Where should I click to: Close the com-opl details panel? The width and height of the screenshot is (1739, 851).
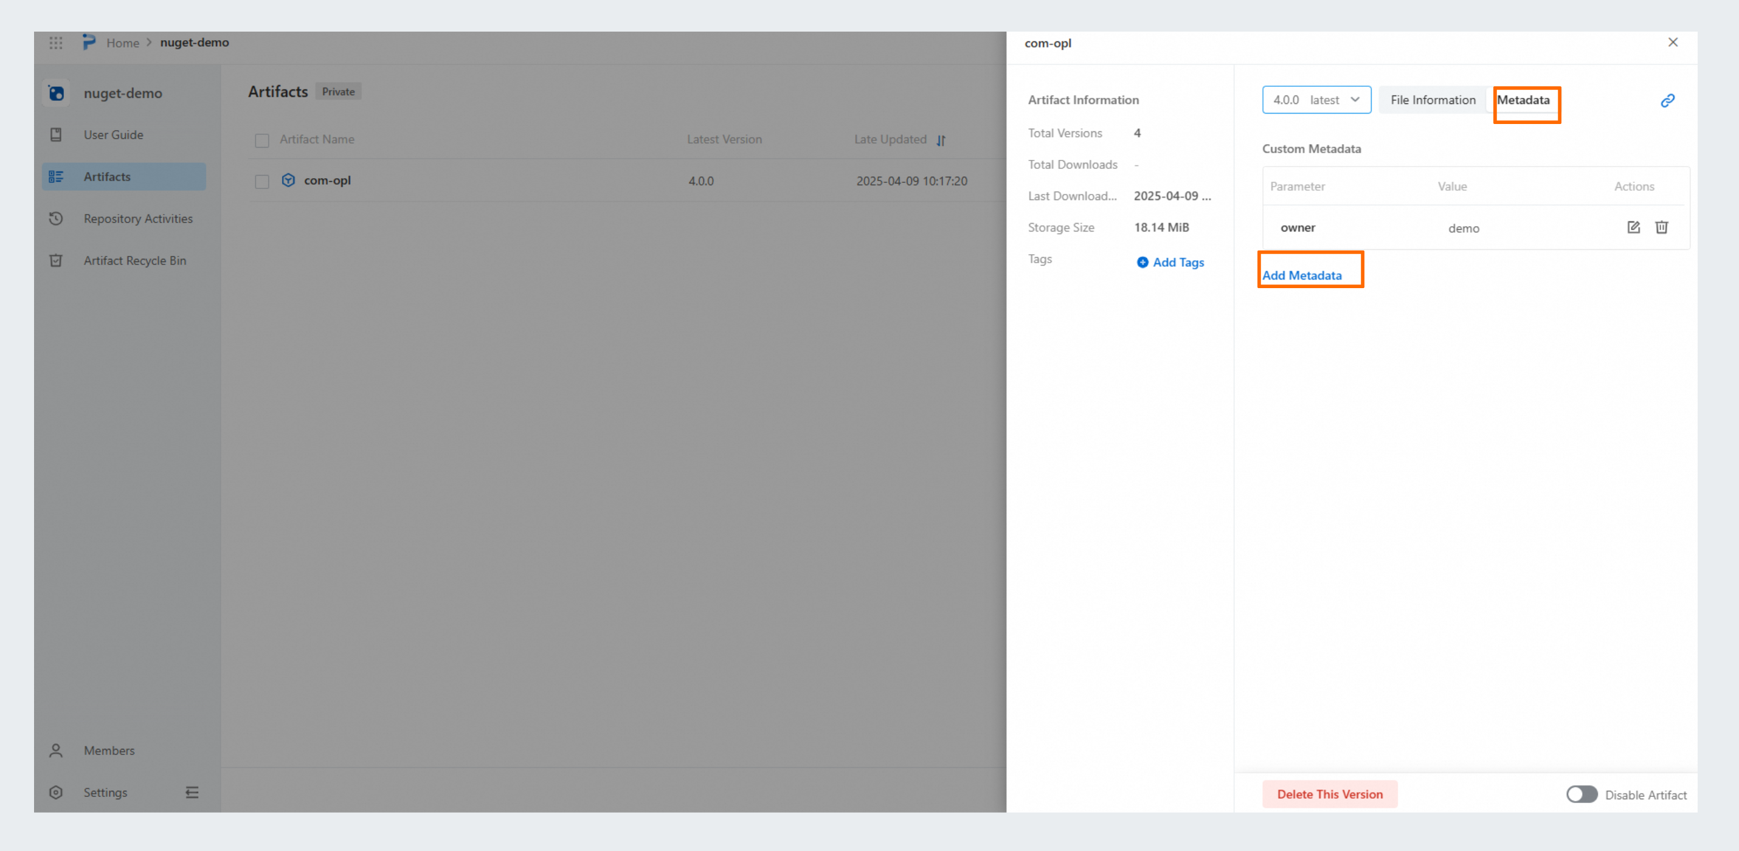[1672, 43]
